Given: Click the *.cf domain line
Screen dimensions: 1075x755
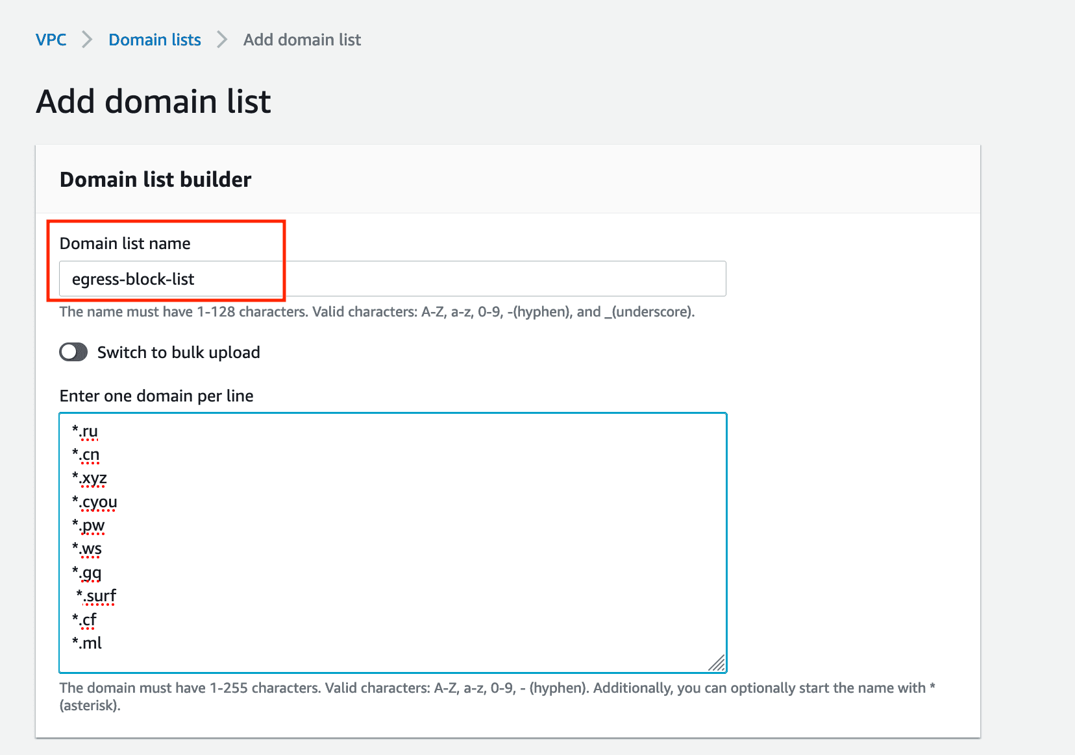Looking at the screenshot, I should click(84, 619).
